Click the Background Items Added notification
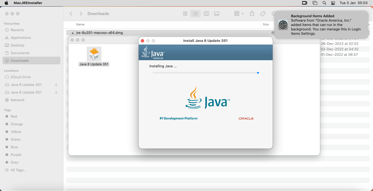The height and width of the screenshot is (191, 373). coord(321,25)
